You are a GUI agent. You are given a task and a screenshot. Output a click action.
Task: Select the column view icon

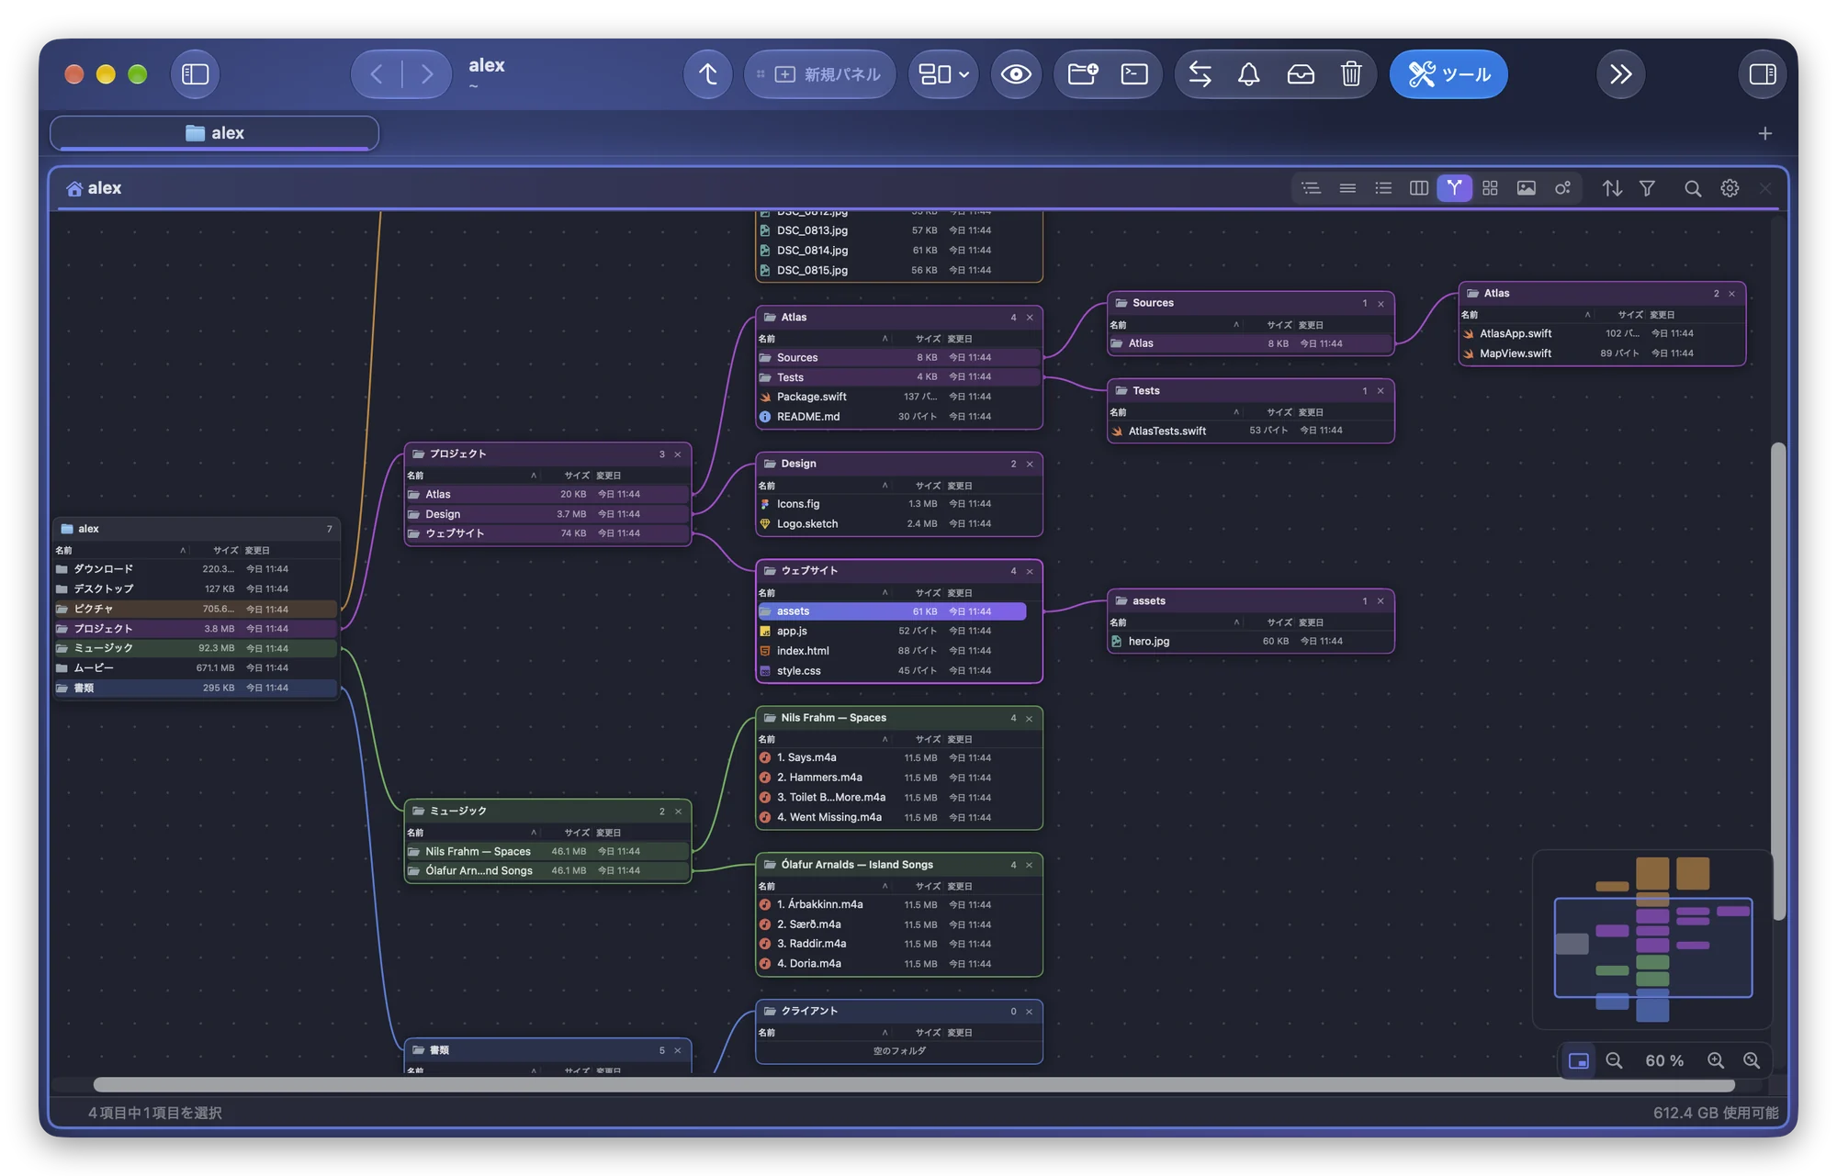1418,188
